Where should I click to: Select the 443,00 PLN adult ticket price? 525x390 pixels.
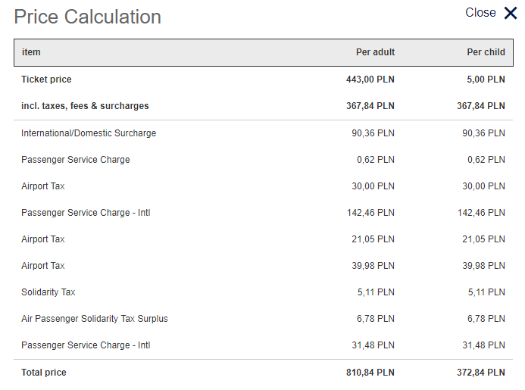pos(370,80)
